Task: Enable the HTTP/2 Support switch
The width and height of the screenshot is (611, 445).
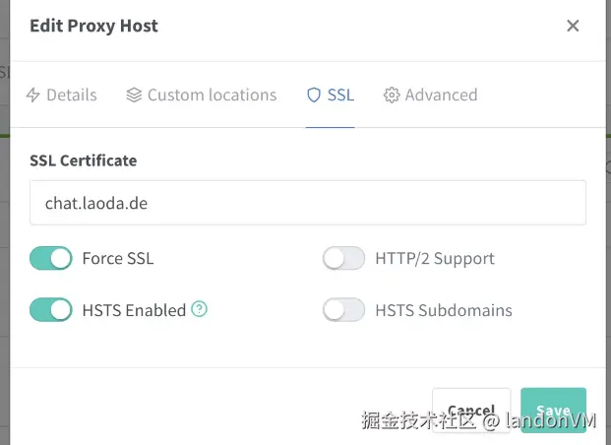Action: pos(344,259)
